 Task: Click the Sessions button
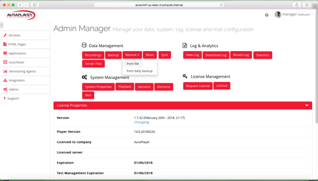(144, 87)
